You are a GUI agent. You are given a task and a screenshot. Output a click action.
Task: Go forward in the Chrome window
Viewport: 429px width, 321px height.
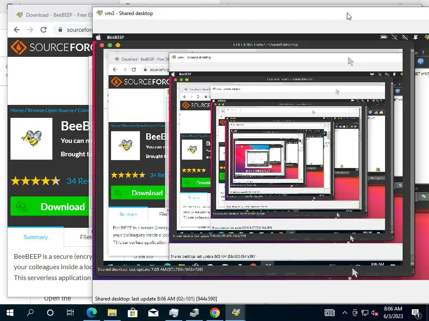pos(30,30)
